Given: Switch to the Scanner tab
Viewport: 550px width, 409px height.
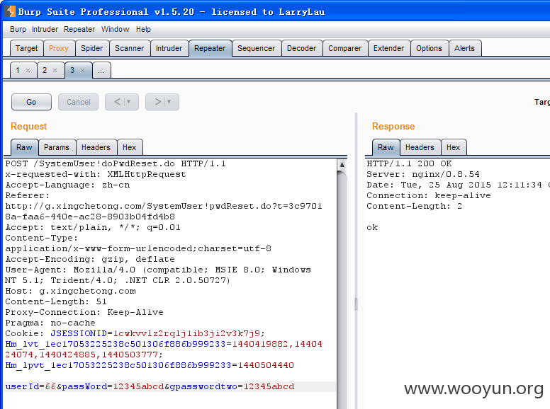Looking at the screenshot, I should (130, 48).
